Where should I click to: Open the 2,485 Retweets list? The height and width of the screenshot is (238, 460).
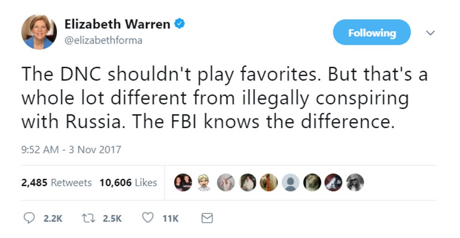[56, 183]
